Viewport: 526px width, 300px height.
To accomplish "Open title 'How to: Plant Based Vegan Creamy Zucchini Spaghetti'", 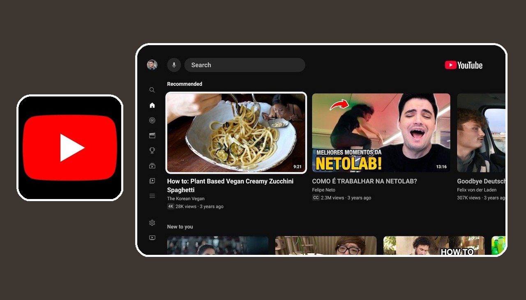I will (230, 185).
